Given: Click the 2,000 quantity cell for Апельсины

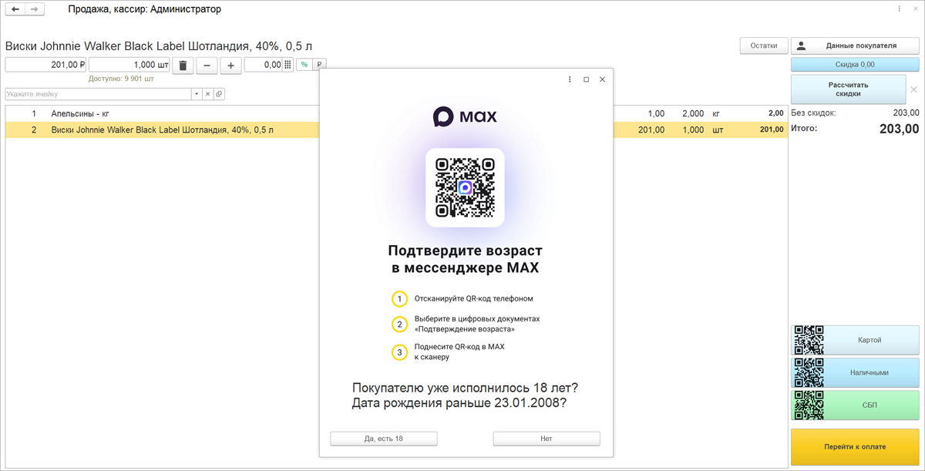Looking at the screenshot, I should tap(693, 113).
